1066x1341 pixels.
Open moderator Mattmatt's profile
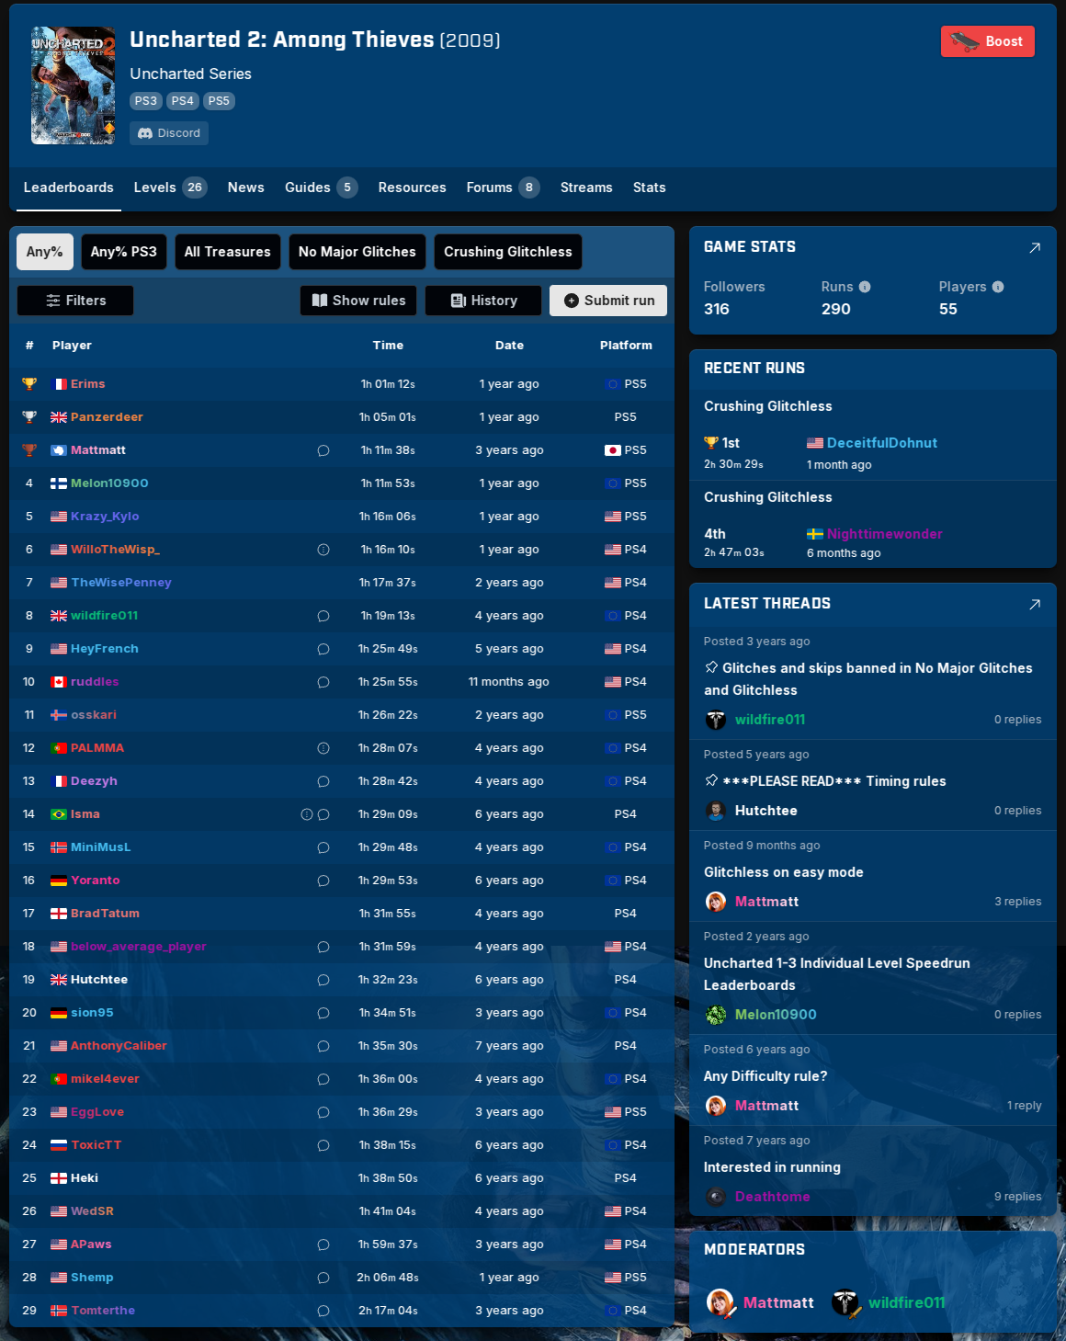pos(778,1302)
